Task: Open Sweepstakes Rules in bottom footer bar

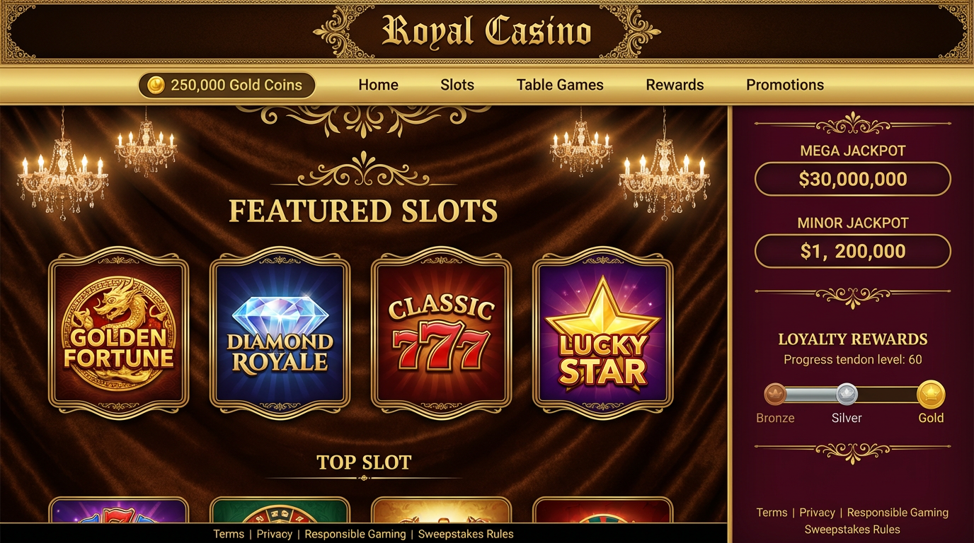Action: pos(466,534)
